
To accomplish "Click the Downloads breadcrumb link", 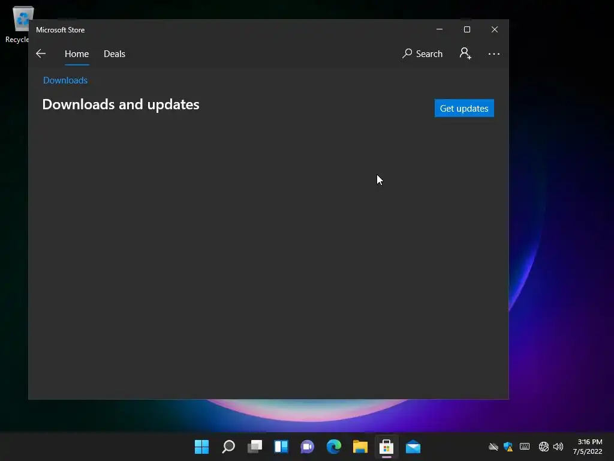I will (x=65, y=80).
